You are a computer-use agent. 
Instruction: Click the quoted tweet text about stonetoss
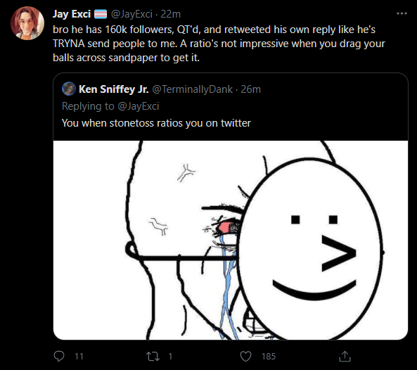(156, 123)
